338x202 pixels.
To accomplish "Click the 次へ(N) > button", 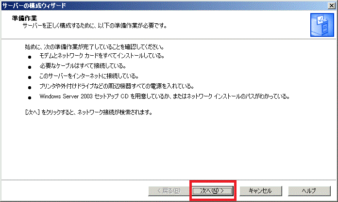I will (213, 191).
